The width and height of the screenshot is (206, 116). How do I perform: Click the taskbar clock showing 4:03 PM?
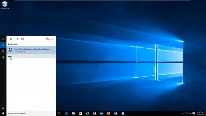200,113
